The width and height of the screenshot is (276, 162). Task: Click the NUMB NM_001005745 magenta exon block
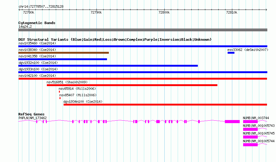click(250, 137)
